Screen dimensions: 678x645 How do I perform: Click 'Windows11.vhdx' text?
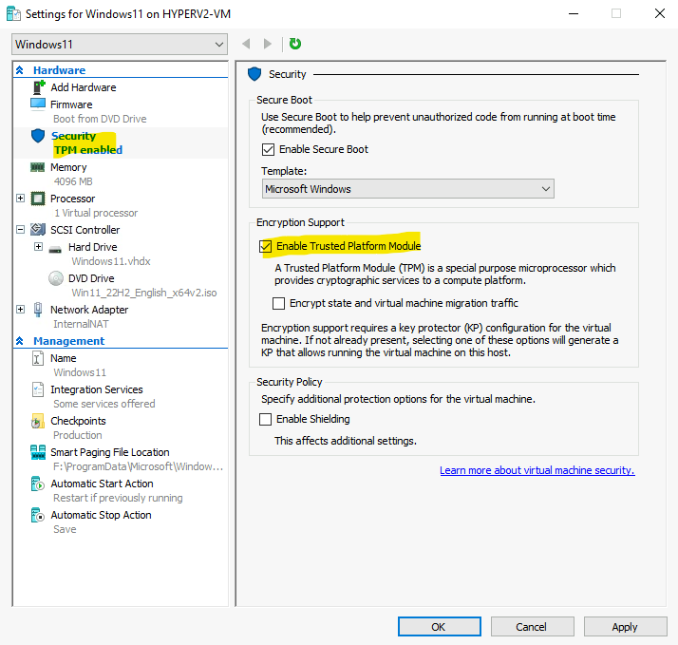pos(111,261)
